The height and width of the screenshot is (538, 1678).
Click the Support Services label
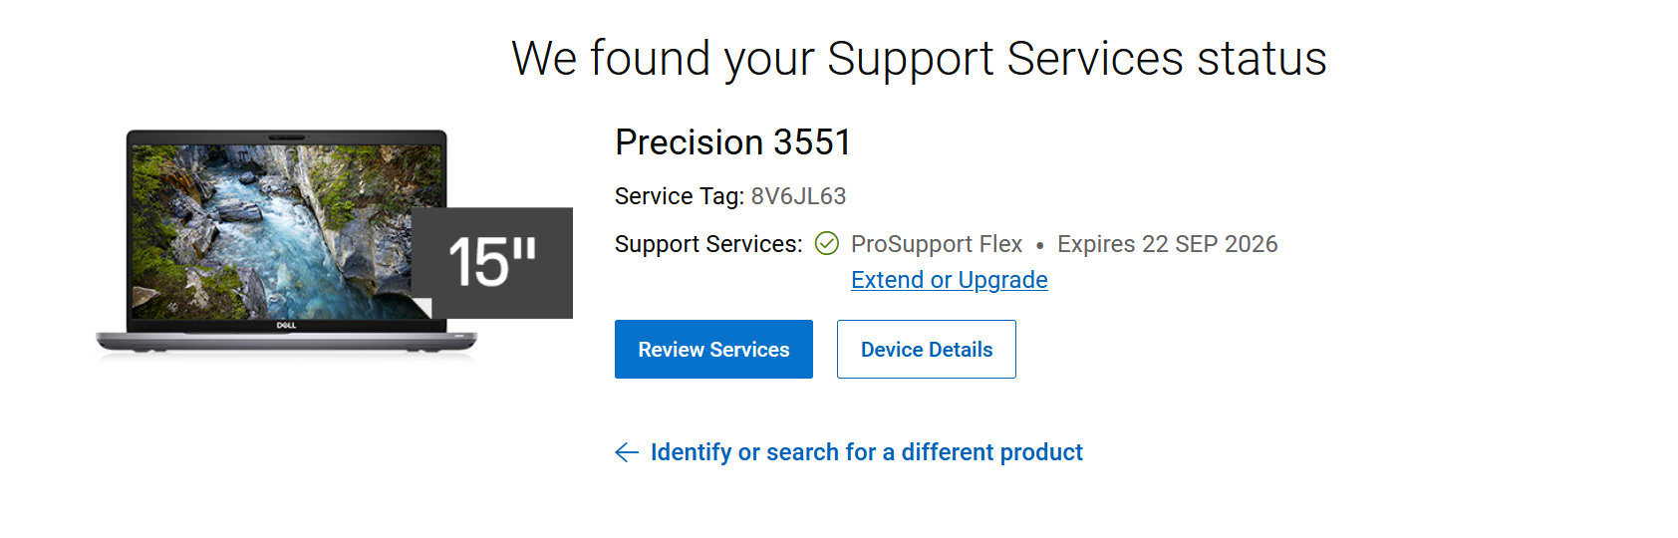coord(707,244)
